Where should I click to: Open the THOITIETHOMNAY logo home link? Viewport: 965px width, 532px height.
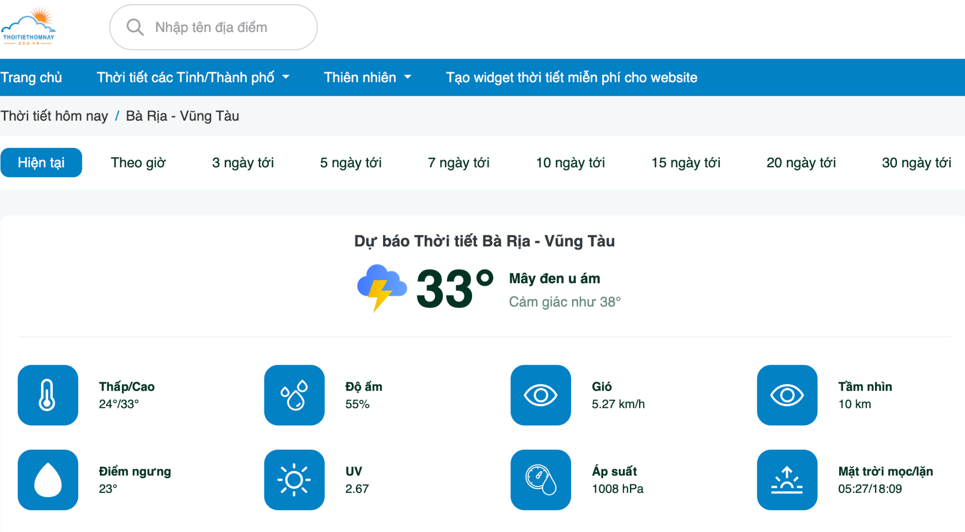click(x=29, y=26)
